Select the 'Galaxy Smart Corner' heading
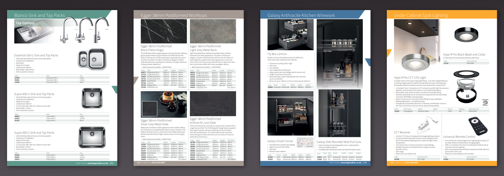The image size is (504, 176). (280, 141)
